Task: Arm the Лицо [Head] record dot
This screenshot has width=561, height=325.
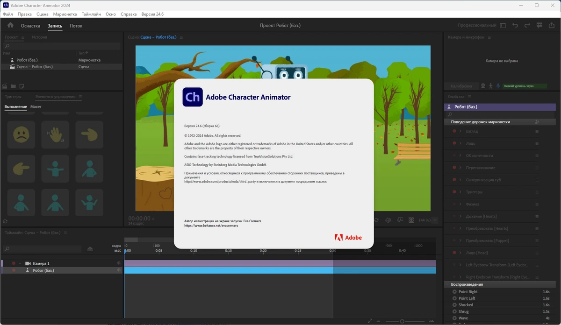Action: pos(454,253)
